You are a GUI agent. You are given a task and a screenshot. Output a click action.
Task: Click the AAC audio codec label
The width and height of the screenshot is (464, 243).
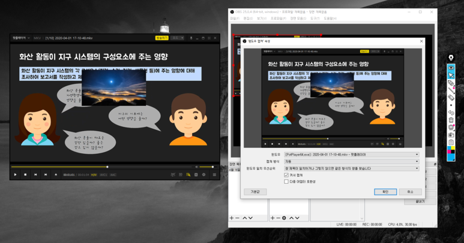[x=113, y=175]
